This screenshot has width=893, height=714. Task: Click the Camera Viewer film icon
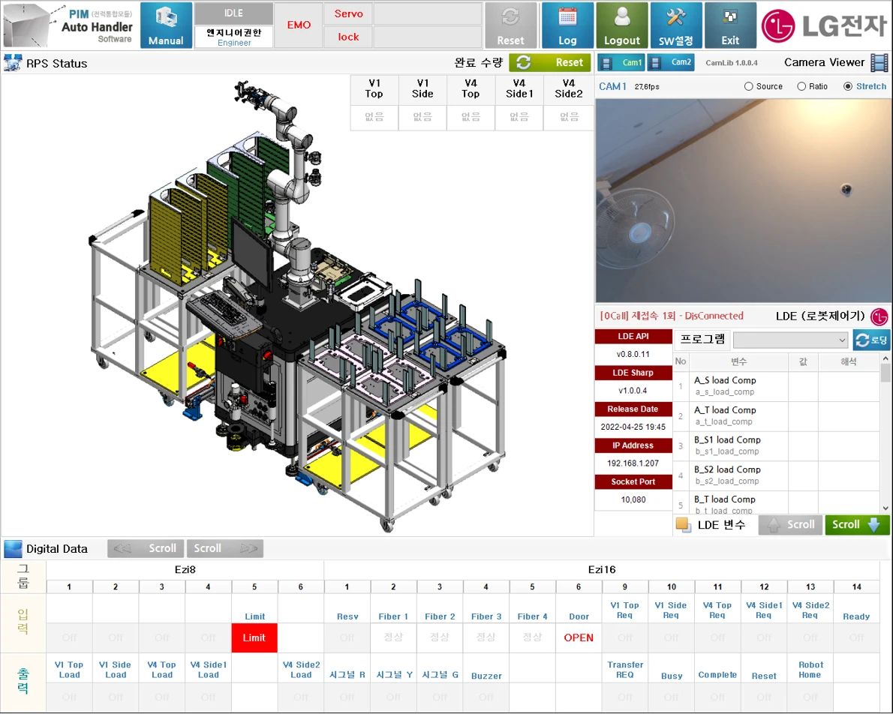pos(880,63)
